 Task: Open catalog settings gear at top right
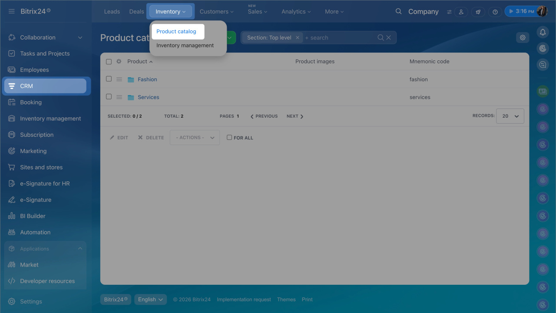[x=523, y=38]
